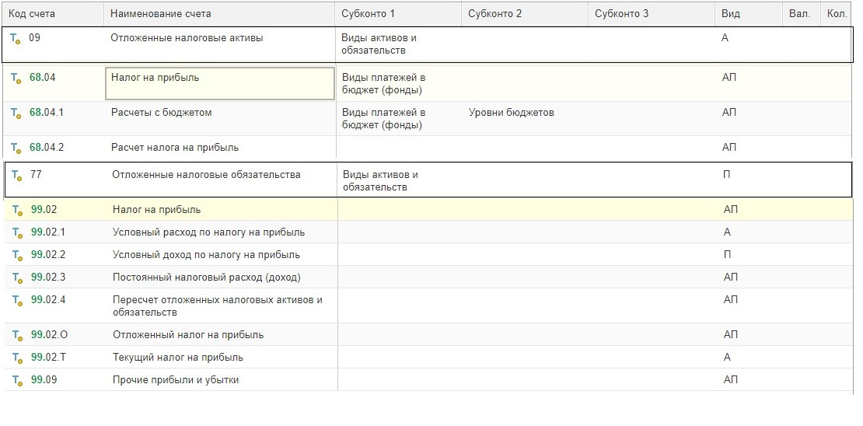Click account icon beside code 77
Image resolution: width=863 pixels, height=426 pixels.
tap(17, 175)
